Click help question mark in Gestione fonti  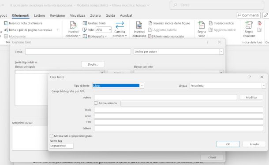(207, 42)
